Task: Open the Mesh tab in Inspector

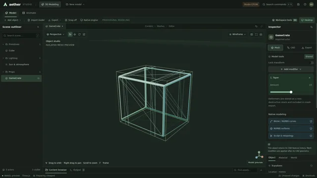Action: (275, 47)
